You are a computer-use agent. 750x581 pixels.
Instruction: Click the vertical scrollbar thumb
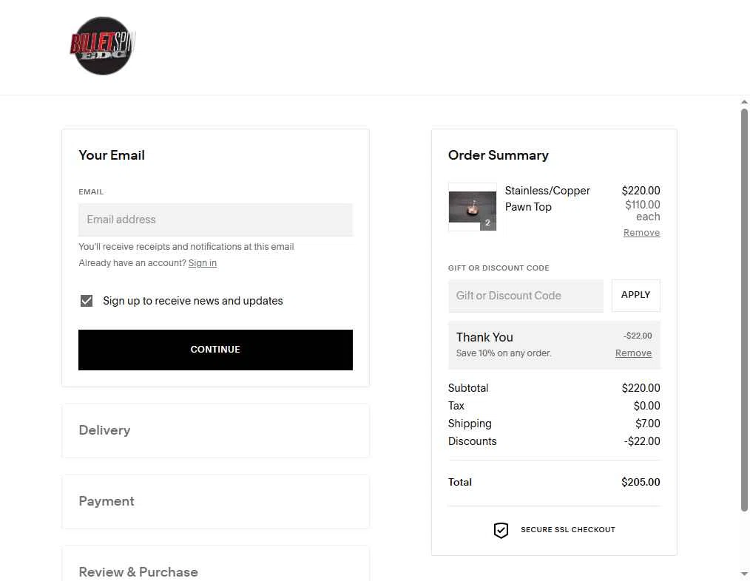[x=744, y=310]
